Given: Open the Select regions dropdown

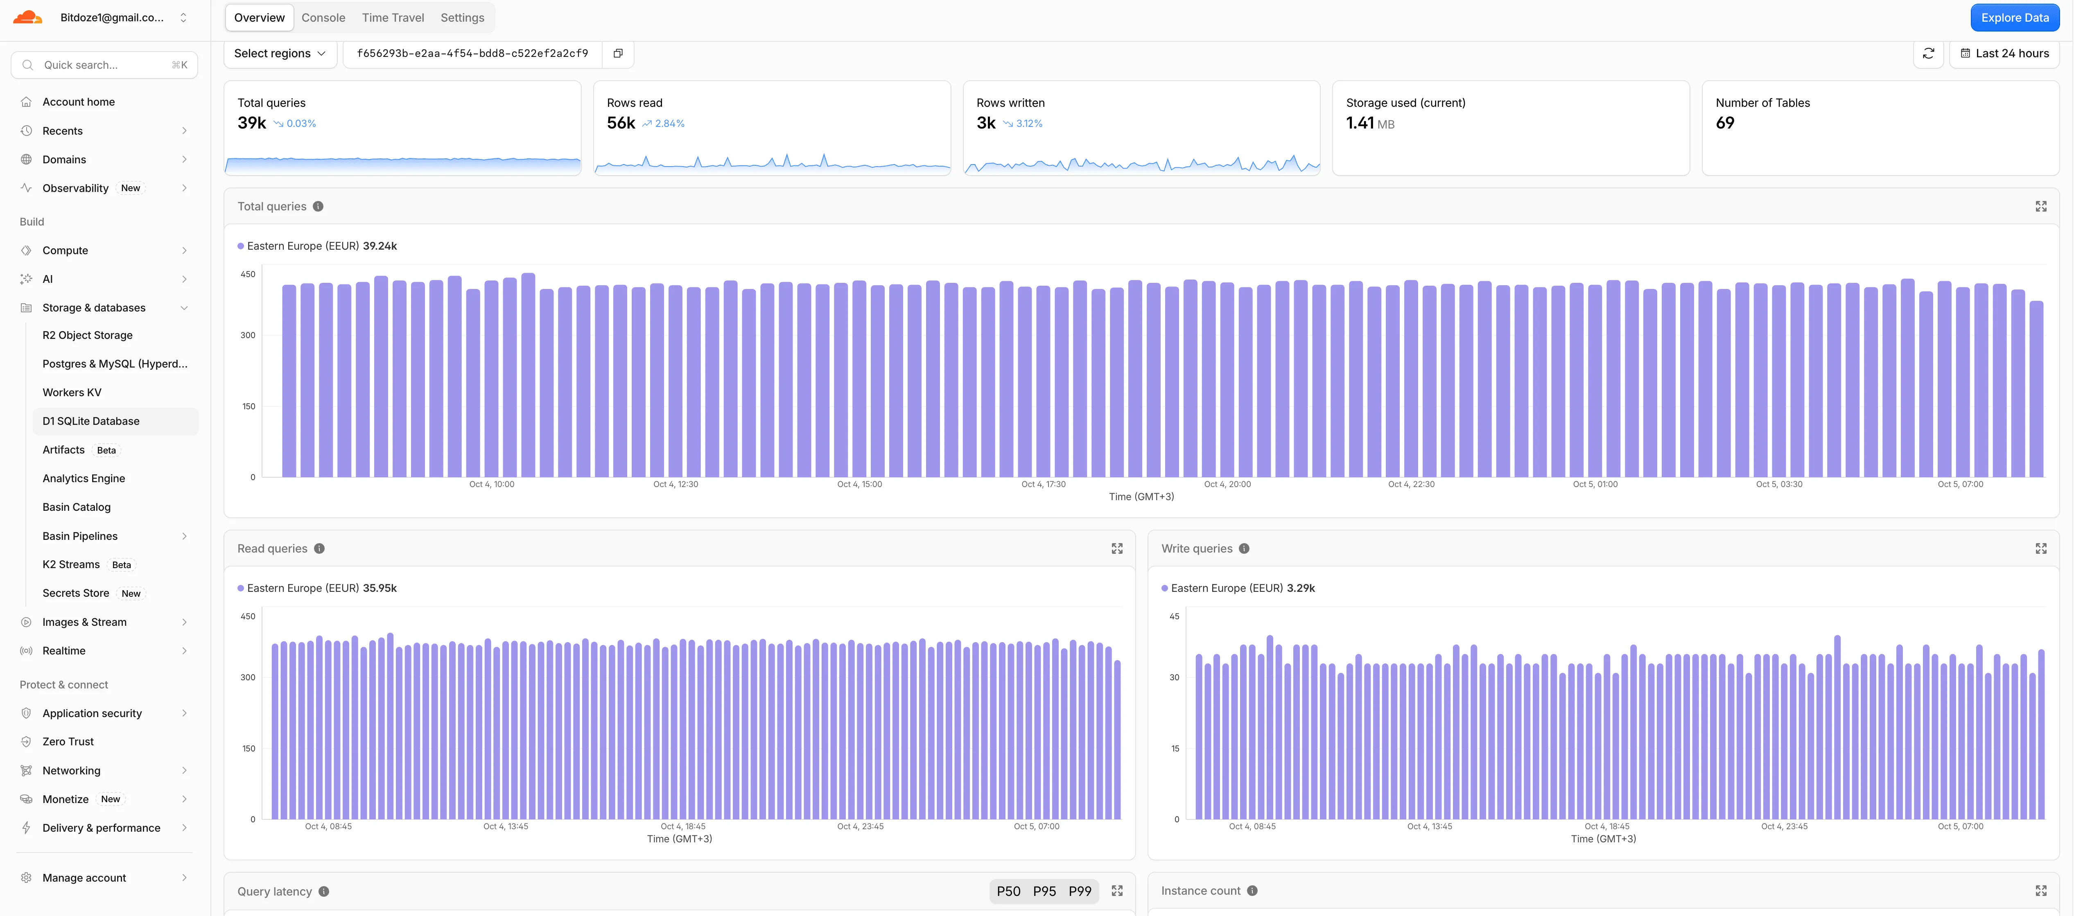Looking at the screenshot, I should 279,53.
